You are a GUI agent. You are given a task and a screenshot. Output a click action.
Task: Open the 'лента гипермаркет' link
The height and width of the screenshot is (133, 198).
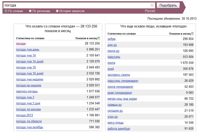(120, 87)
